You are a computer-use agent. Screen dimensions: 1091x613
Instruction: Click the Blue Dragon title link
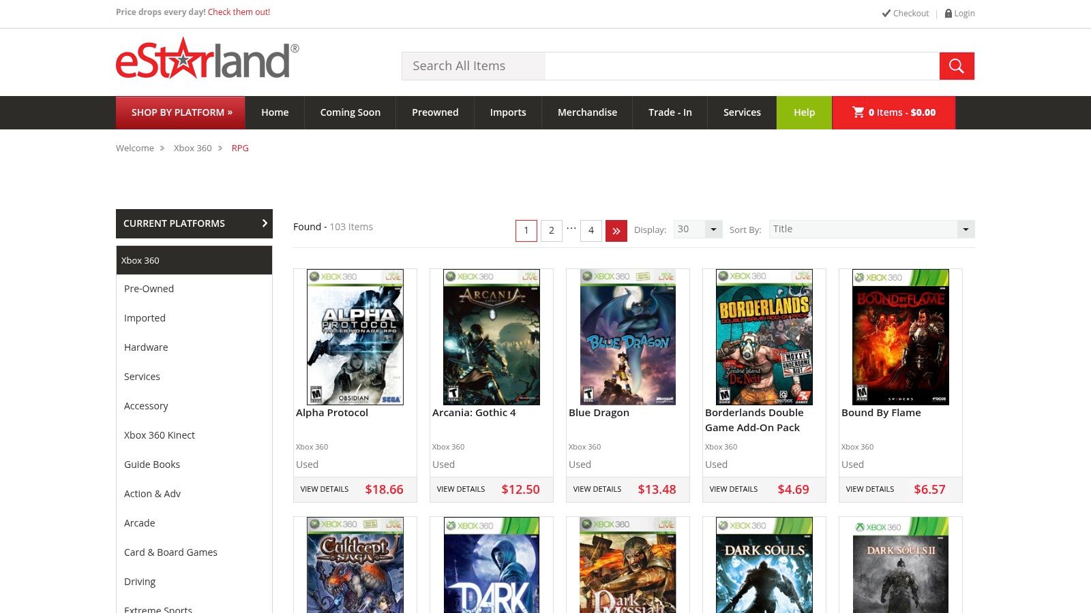[x=599, y=413]
